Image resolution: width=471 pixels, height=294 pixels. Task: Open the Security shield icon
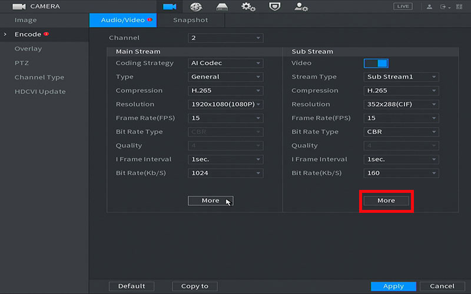pyautogui.click(x=274, y=6)
